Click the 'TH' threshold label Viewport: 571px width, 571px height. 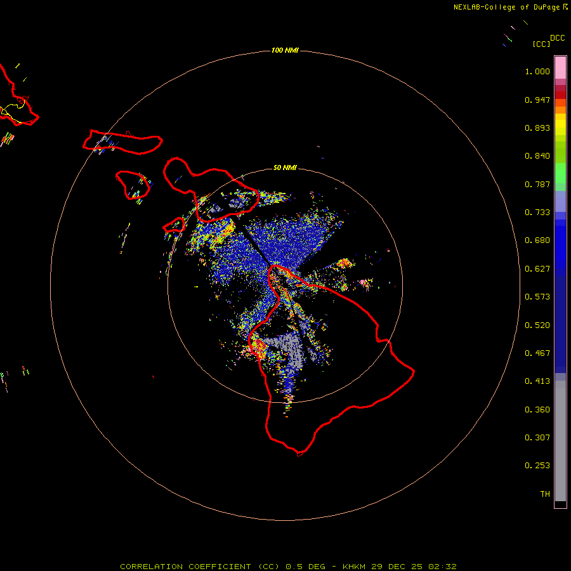(x=545, y=494)
